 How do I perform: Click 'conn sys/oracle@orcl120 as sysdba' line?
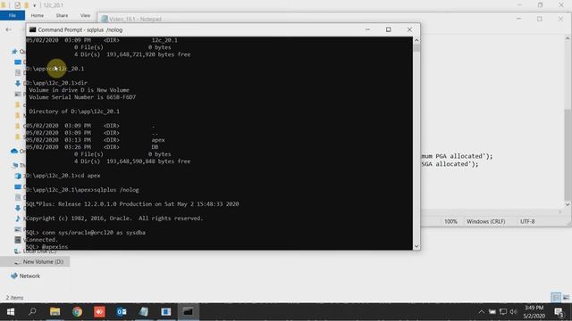click(86, 232)
